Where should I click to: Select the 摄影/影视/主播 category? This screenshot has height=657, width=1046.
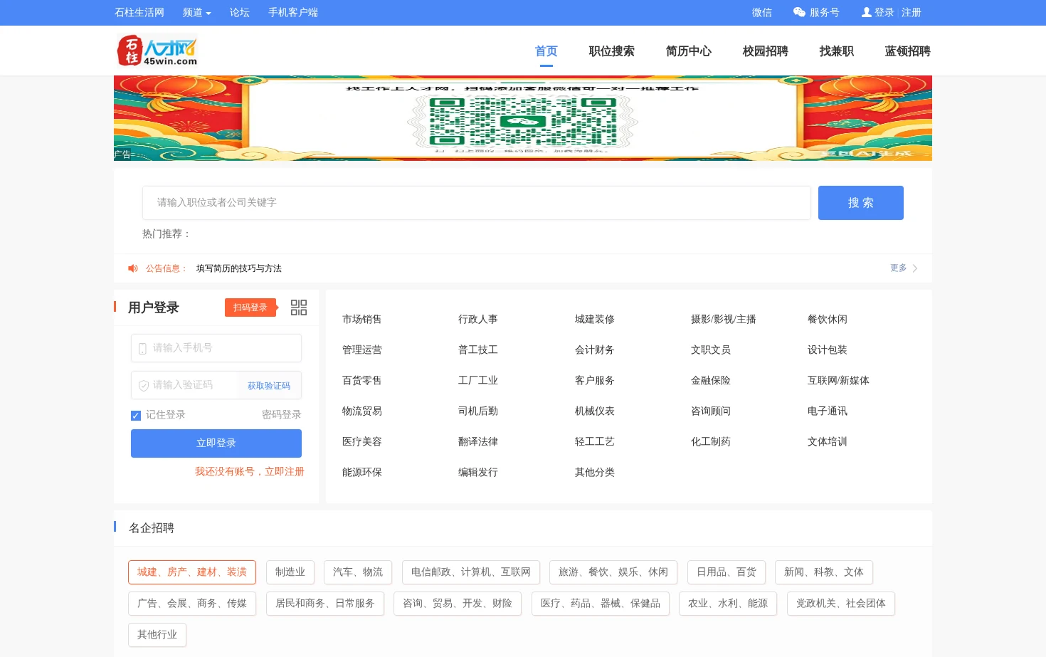(x=724, y=319)
